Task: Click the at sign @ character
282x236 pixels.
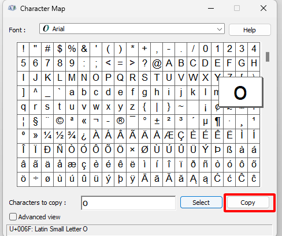Action: (x=157, y=64)
